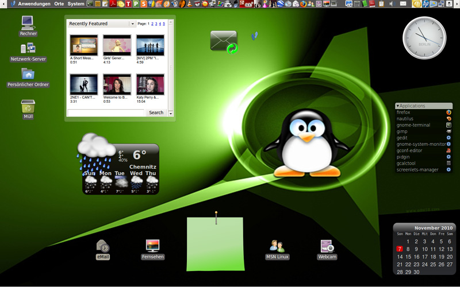Launch VLC media player cone icon

click(190, 4)
